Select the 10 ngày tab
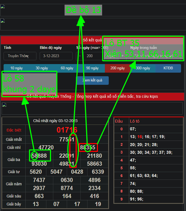This screenshot has height=211, width=186. (x=16, y=68)
